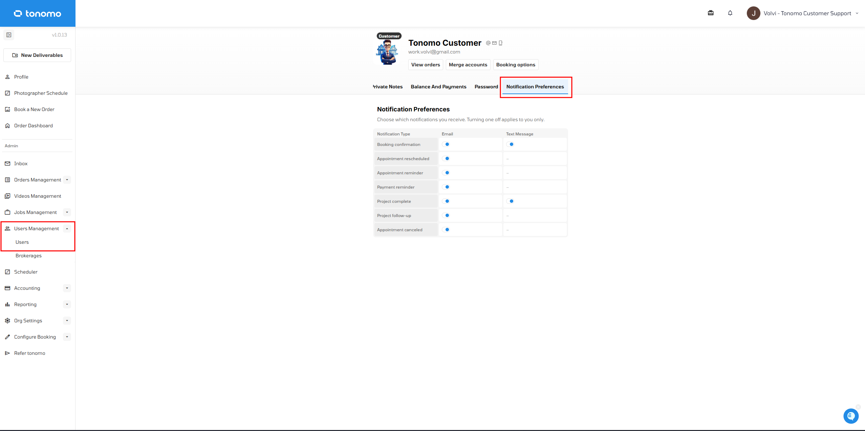The height and width of the screenshot is (431, 865).
Task: Click the View orders button
Action: click(x=426, y=65)
